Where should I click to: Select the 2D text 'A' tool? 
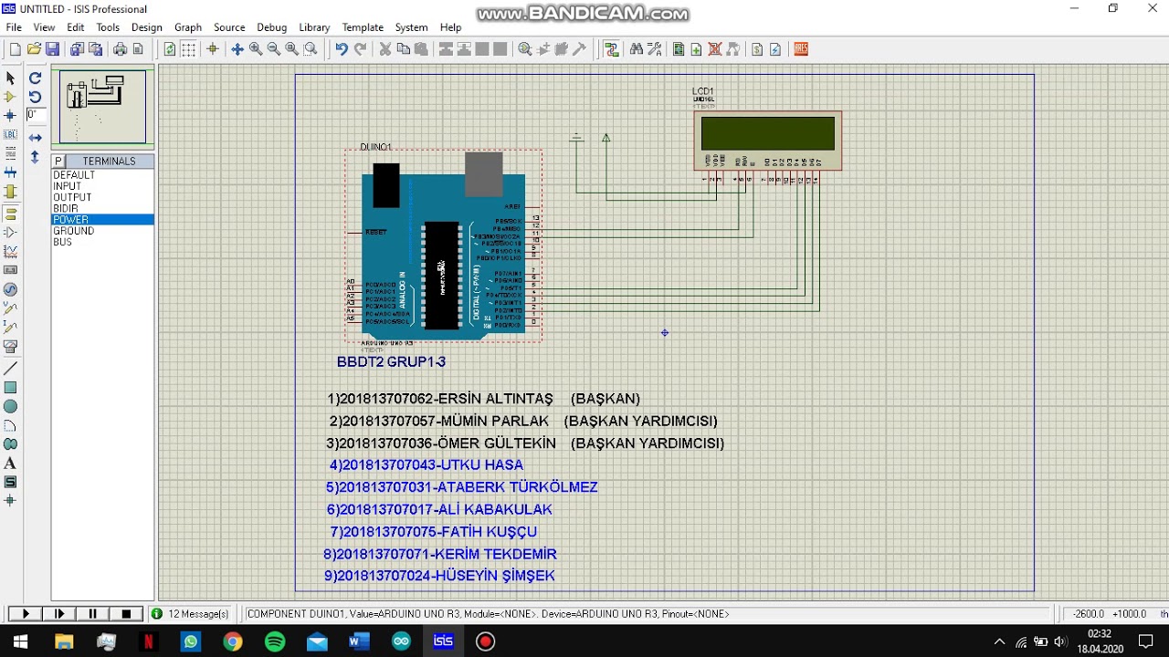click(11, 464)
